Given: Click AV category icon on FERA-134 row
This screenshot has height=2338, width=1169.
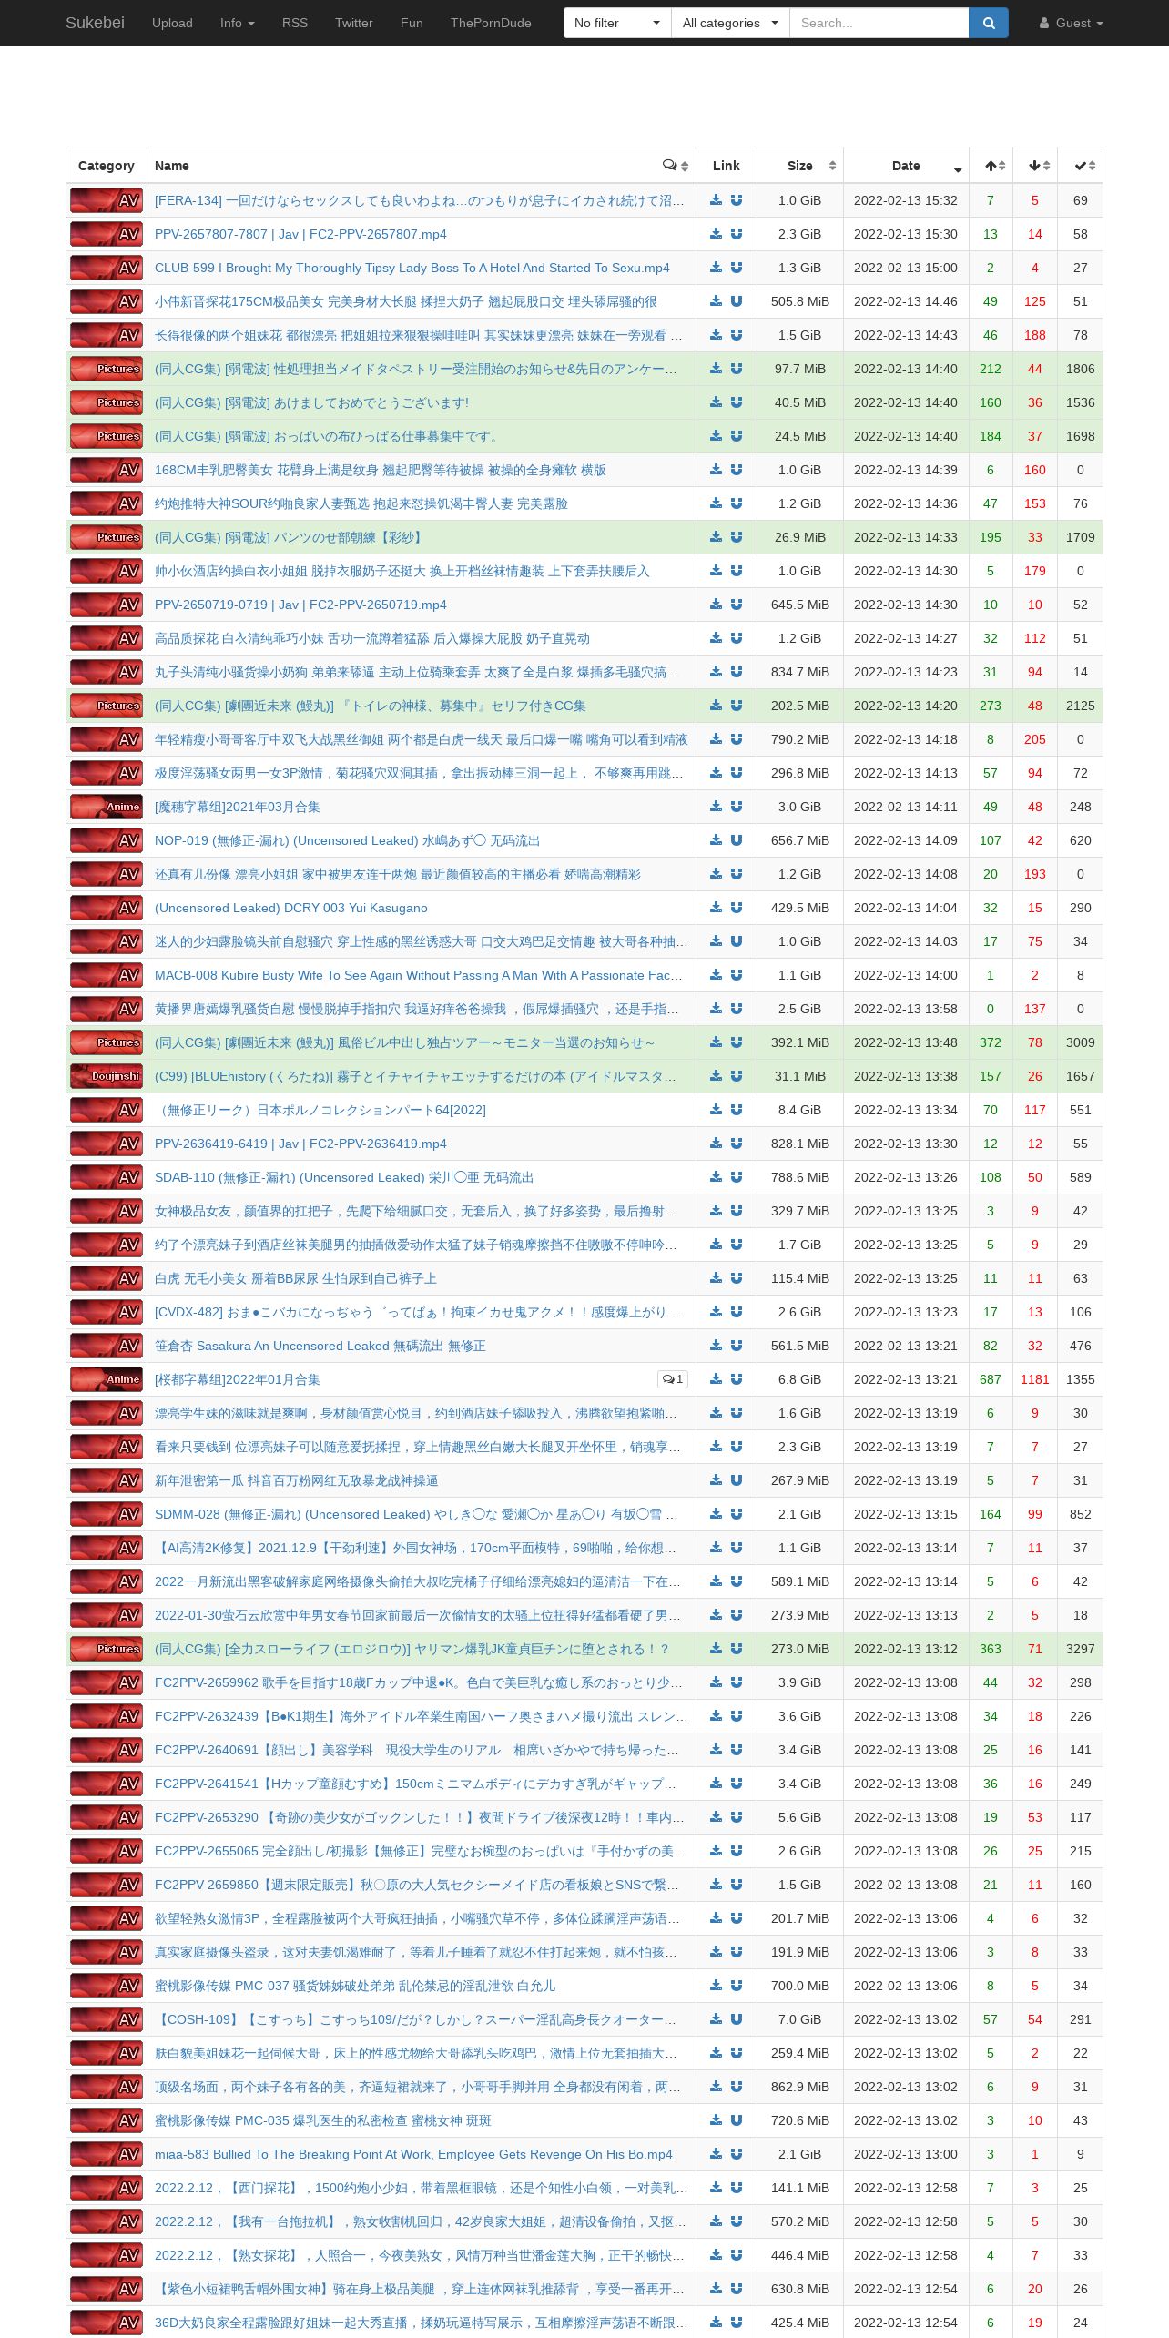Looking at the screenshot, I should pos(107,200).
